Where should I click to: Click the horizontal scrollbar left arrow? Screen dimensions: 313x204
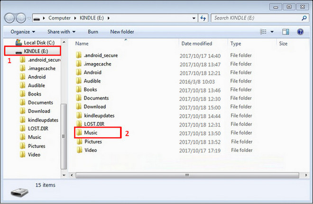[x=72, y=175]
